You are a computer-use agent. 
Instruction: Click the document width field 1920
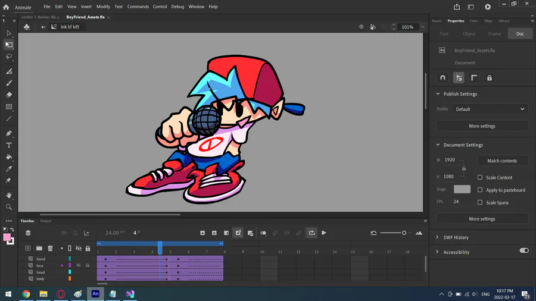click(450, 159)
